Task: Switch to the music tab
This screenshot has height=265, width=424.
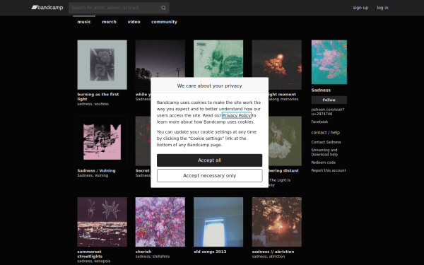Action: [x=84, y=22]
